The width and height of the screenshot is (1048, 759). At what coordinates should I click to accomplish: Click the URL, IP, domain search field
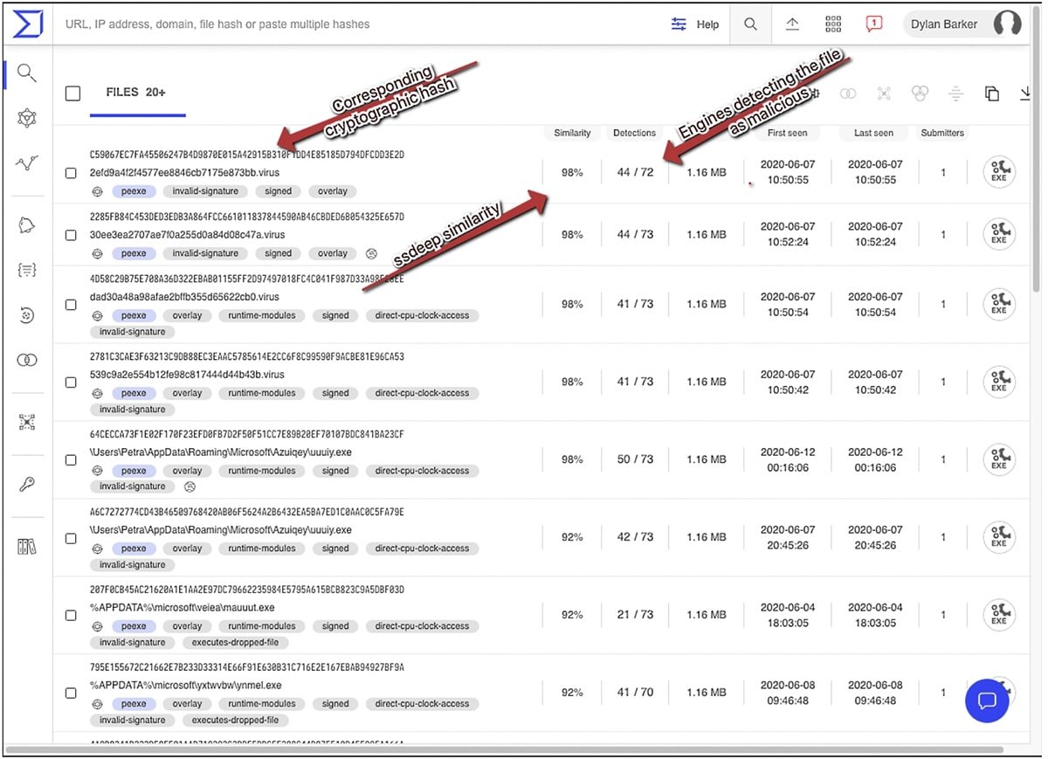tap(349, 24)
